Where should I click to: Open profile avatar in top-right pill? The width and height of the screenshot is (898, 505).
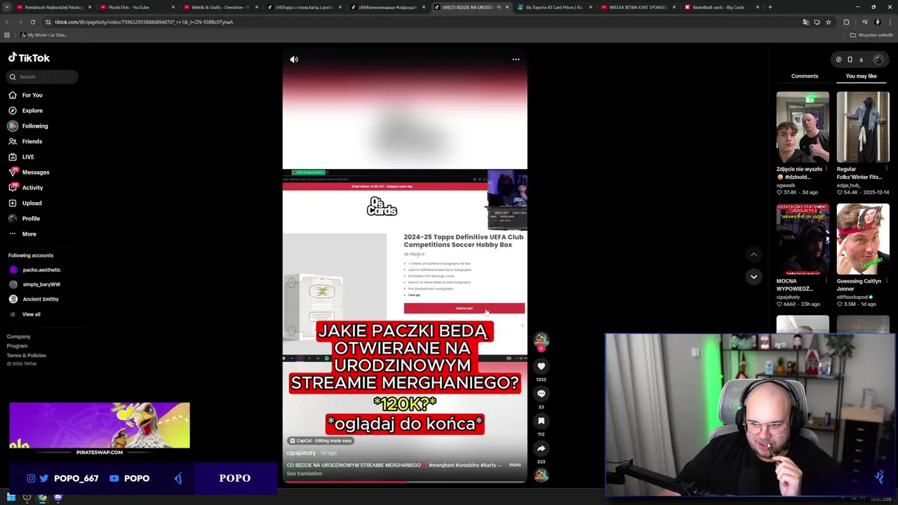pyautogui.click(x=878, y=60)
